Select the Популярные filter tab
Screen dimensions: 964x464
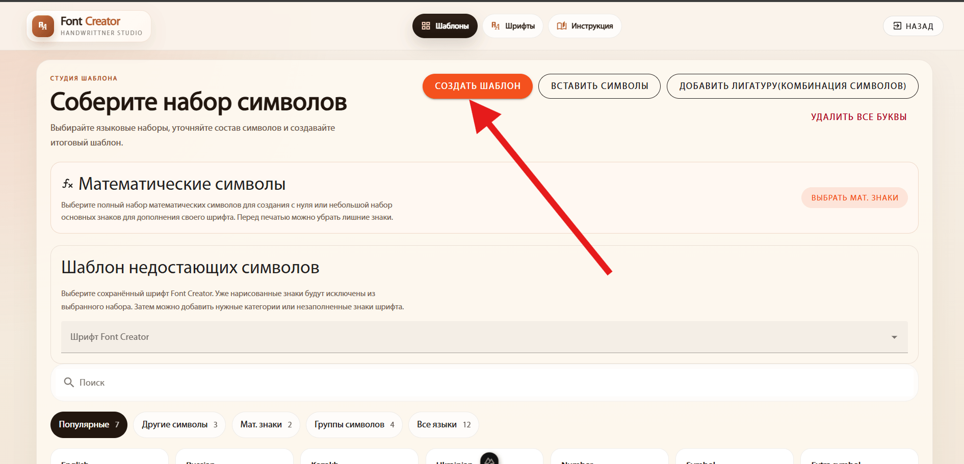pyautogui.click(x=89, y=425)
